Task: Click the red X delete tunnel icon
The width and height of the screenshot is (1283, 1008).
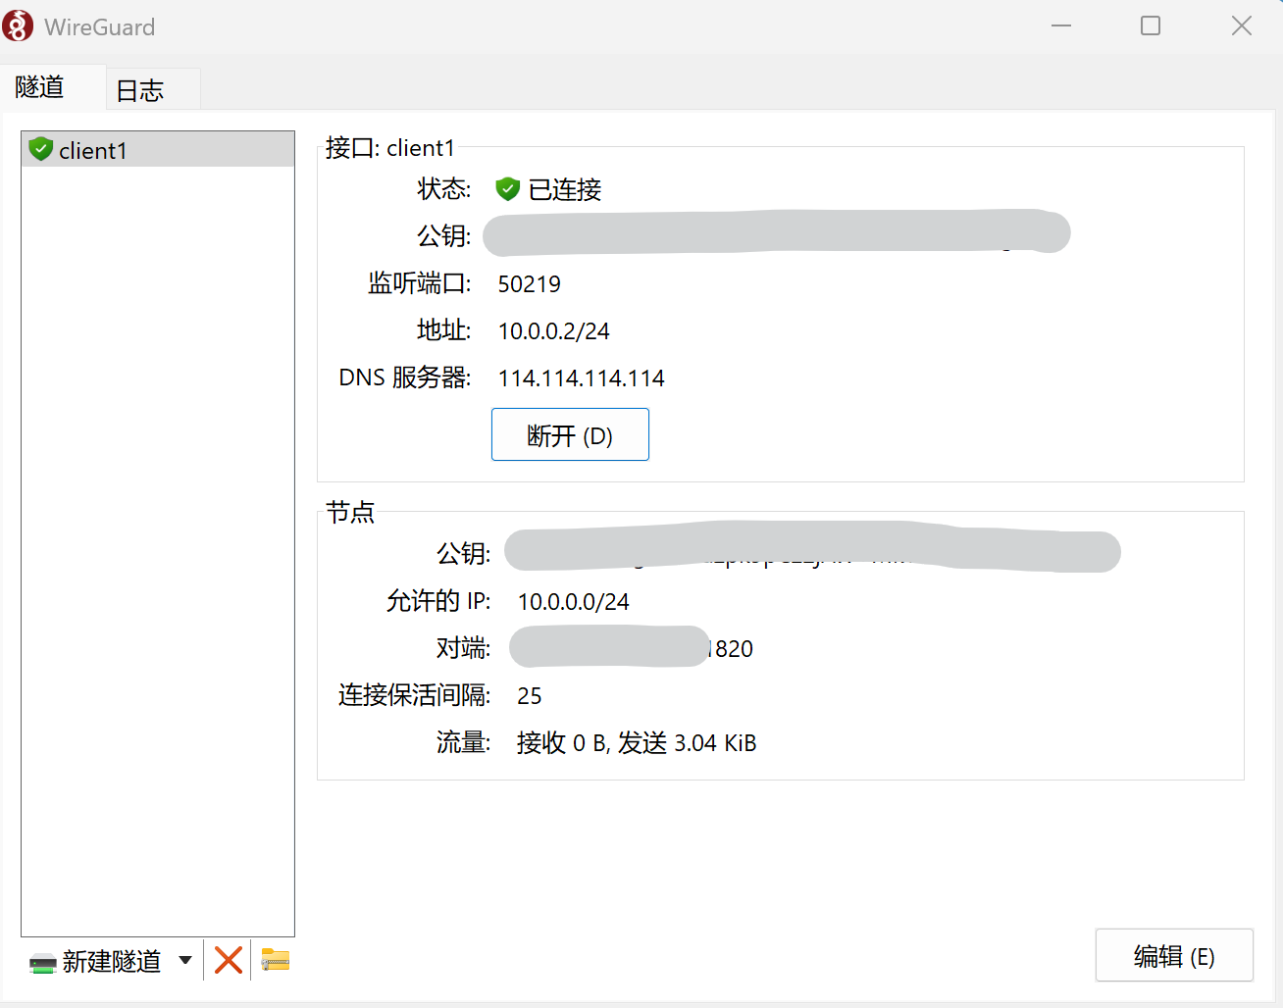Action: pyautogui.click(x=229, y=960)
